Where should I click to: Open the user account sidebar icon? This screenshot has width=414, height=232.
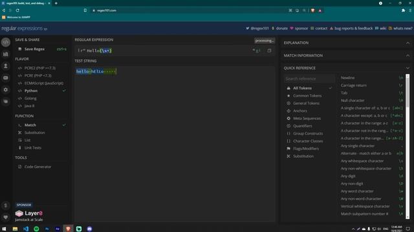[6, 66]
